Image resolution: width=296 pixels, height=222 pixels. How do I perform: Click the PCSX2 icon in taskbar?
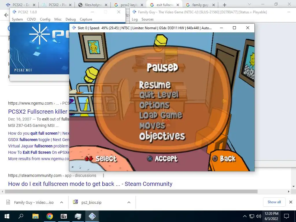pos(92,216)
